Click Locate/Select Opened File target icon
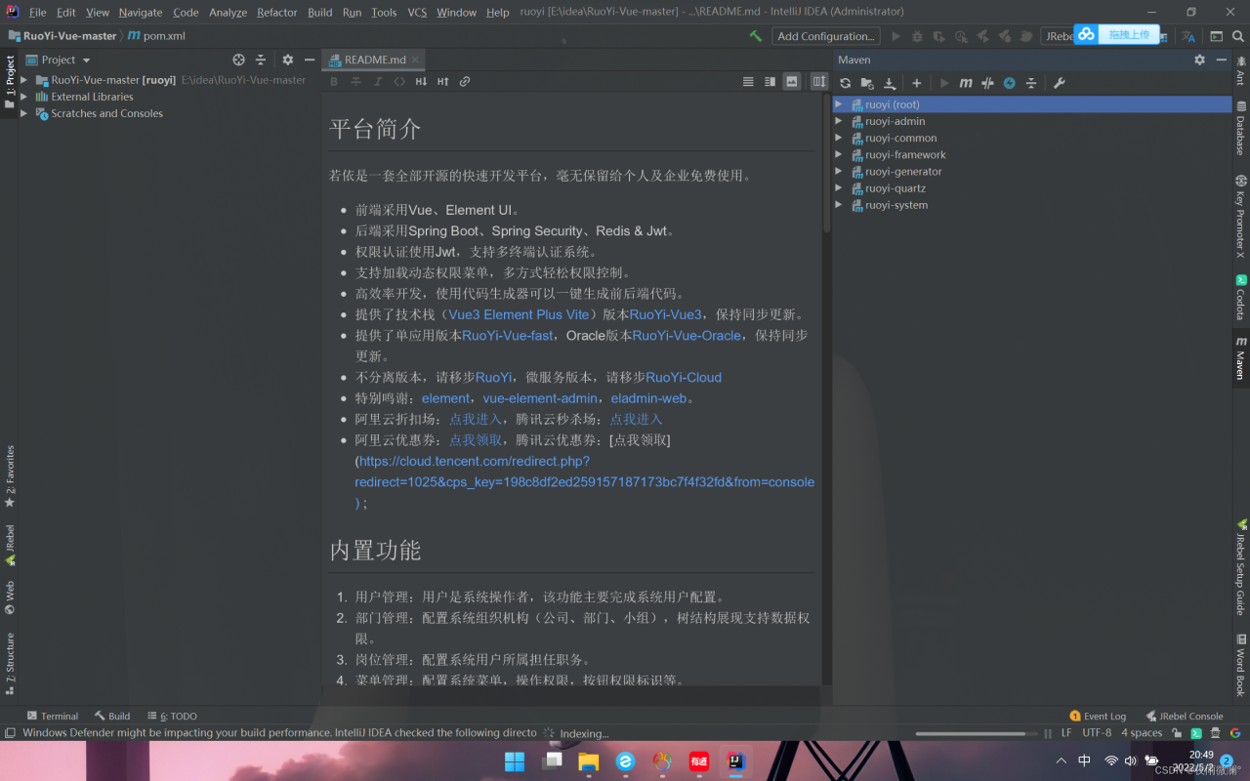This screenshot has height=781, width=1250. (x=238, y=60)
